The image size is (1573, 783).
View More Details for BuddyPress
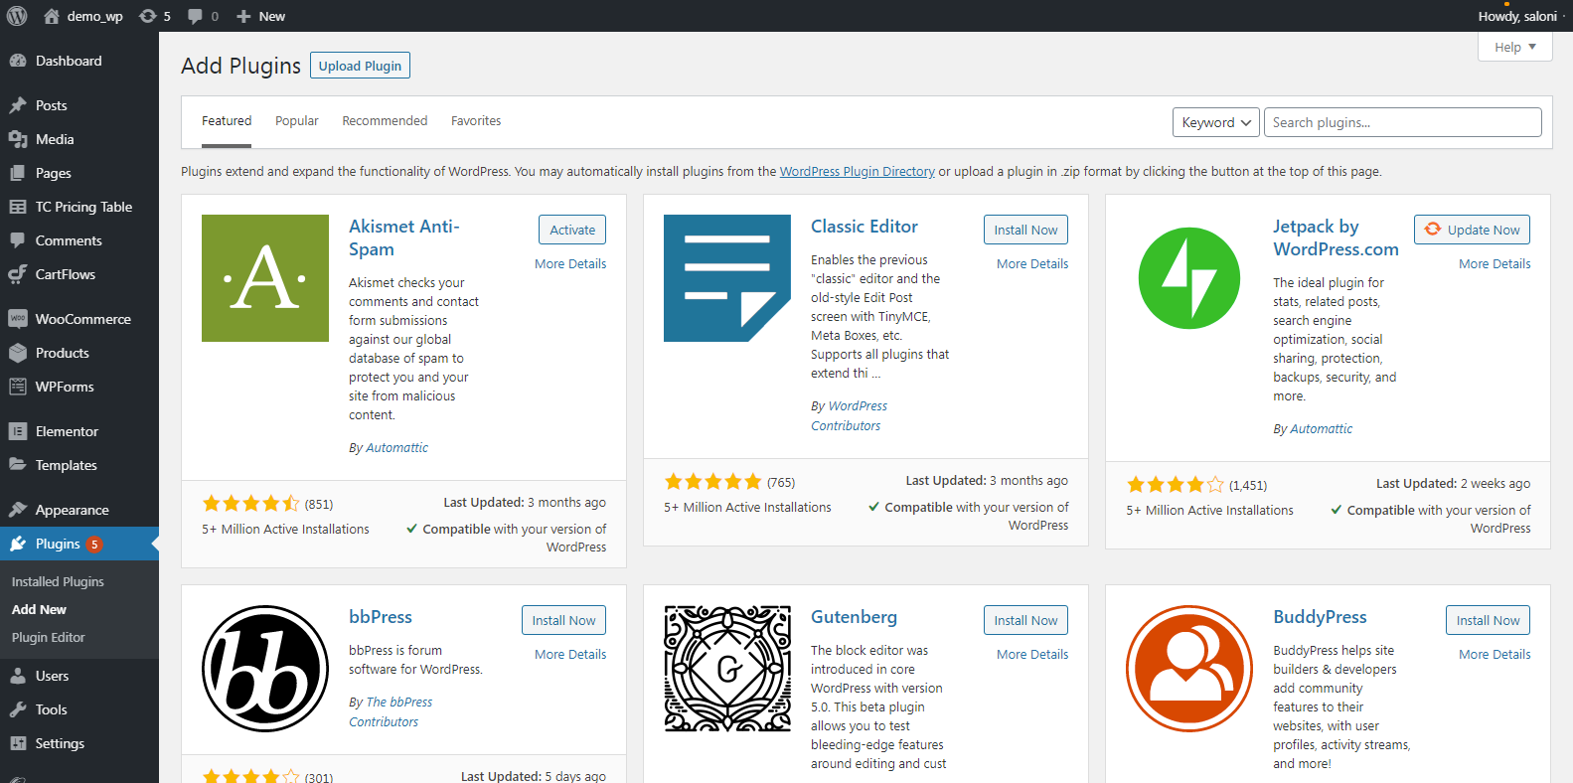point(1494,654)
